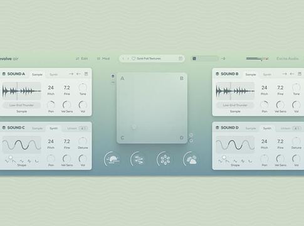The height and width of the screenshot is (226, 304).
Task: Switch Sound B to the Synth tab
Action: click(267, 75)
